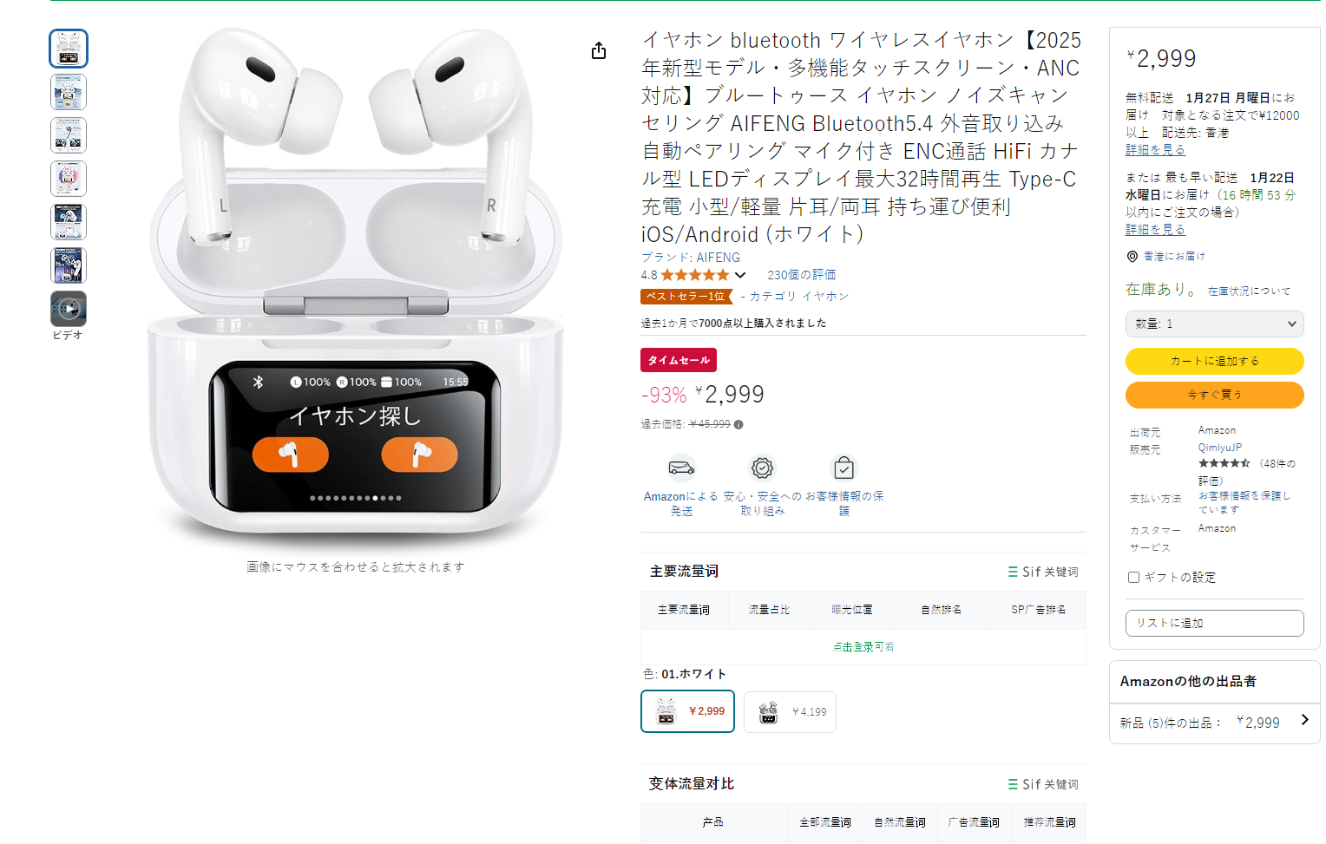Open the Sif keyword icon in 变体流量对比 panel
Image resolution: width=1326 pixels, height=844 pixels.
point(1013,784)
